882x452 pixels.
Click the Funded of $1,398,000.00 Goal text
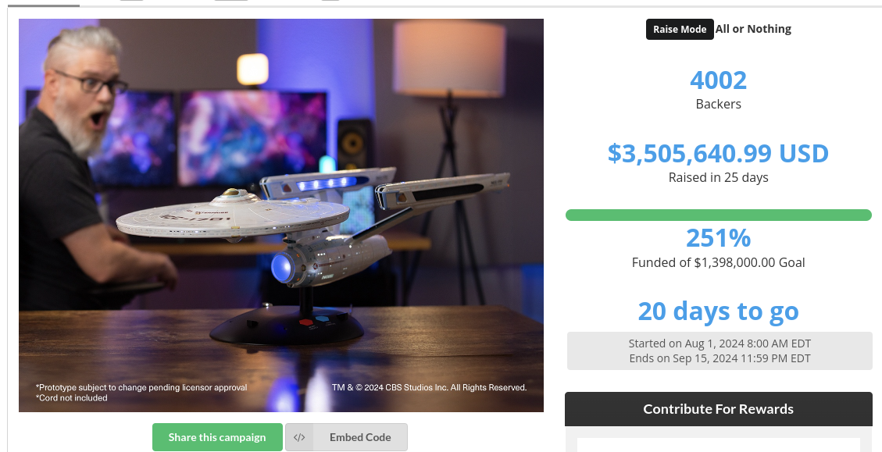[718, 262]
